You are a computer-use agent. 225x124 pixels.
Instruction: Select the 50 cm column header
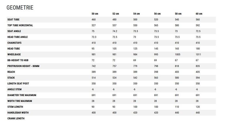(95, 14)
